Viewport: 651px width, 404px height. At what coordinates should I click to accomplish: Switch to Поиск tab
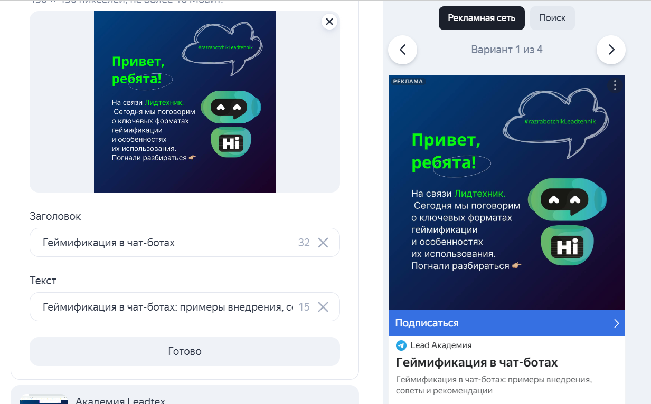552,18
